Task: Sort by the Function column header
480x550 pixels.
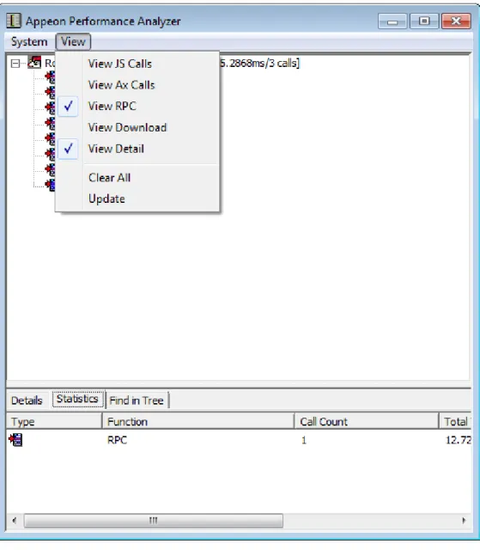Action: (198, 421)
